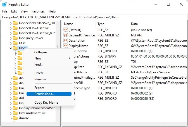Choose Delete in the context menu
This screenshot has height=127, width=188.
pyautogui.click(x=49, y=73)
